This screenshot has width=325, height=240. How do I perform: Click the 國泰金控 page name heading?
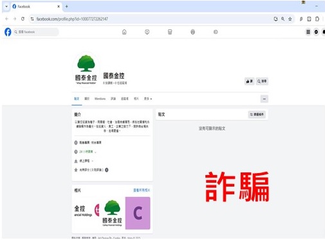pos(114,76)
